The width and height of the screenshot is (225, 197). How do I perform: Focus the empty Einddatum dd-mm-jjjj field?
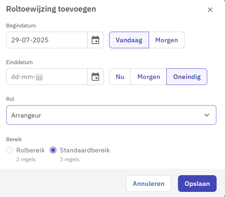(47, 77)
